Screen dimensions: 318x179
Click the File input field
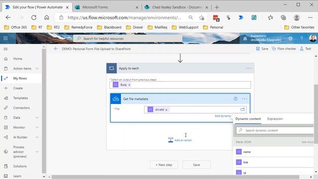tap(195, 109)
